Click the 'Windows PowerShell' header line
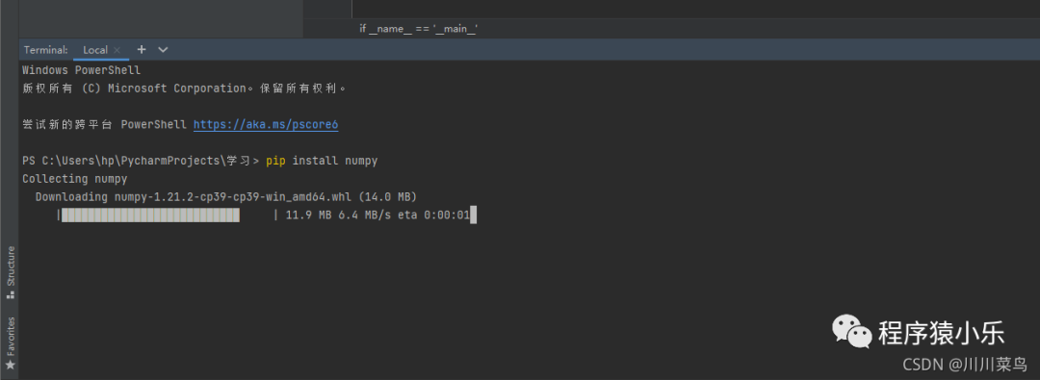Screen dimensions: 1040x380 pyautogui.click(x=82, y=70)
